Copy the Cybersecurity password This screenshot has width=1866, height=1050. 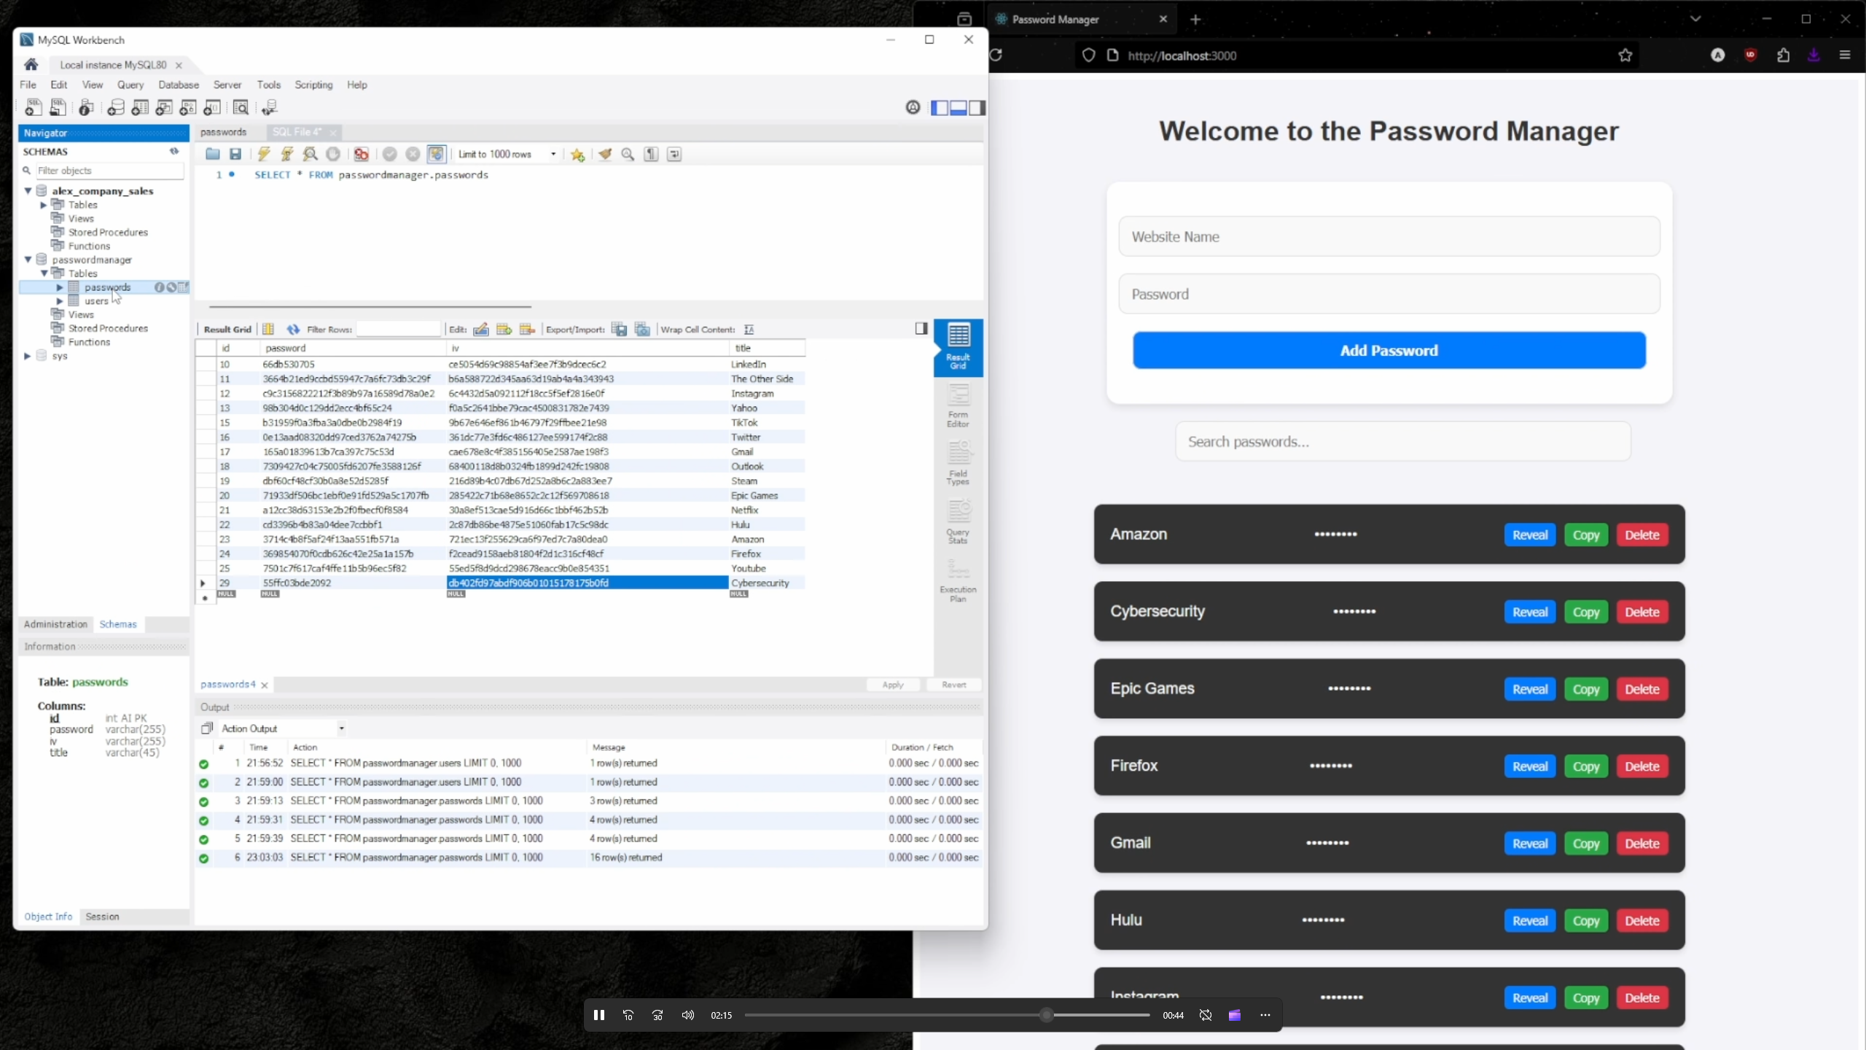point(1585,612)
